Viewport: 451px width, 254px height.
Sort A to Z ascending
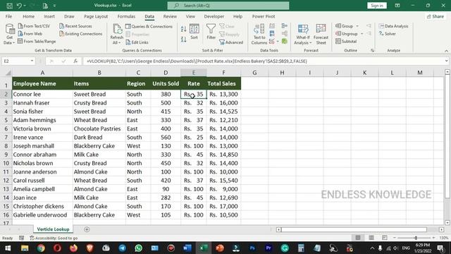coord(183,29)
